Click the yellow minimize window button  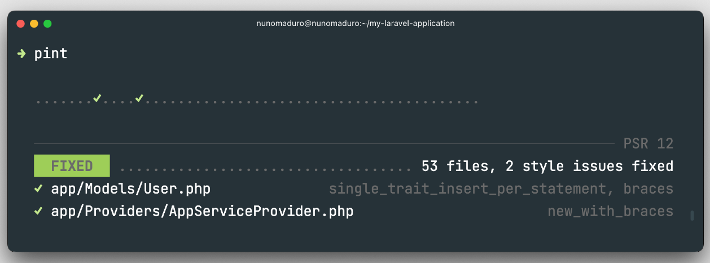pos(34,24)
